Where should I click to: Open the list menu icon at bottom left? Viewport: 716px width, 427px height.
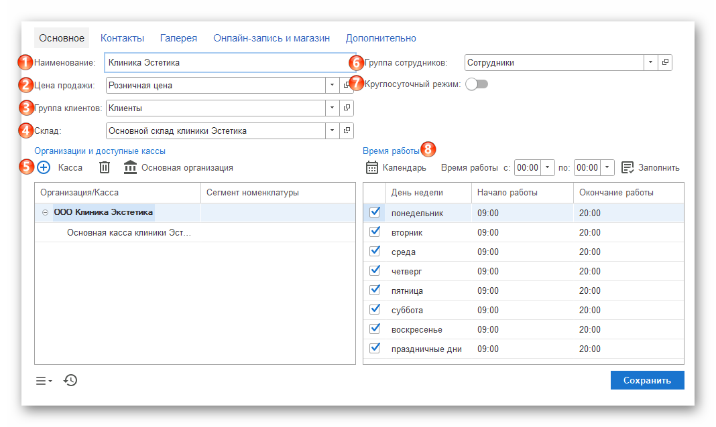[x=44, y=381]
